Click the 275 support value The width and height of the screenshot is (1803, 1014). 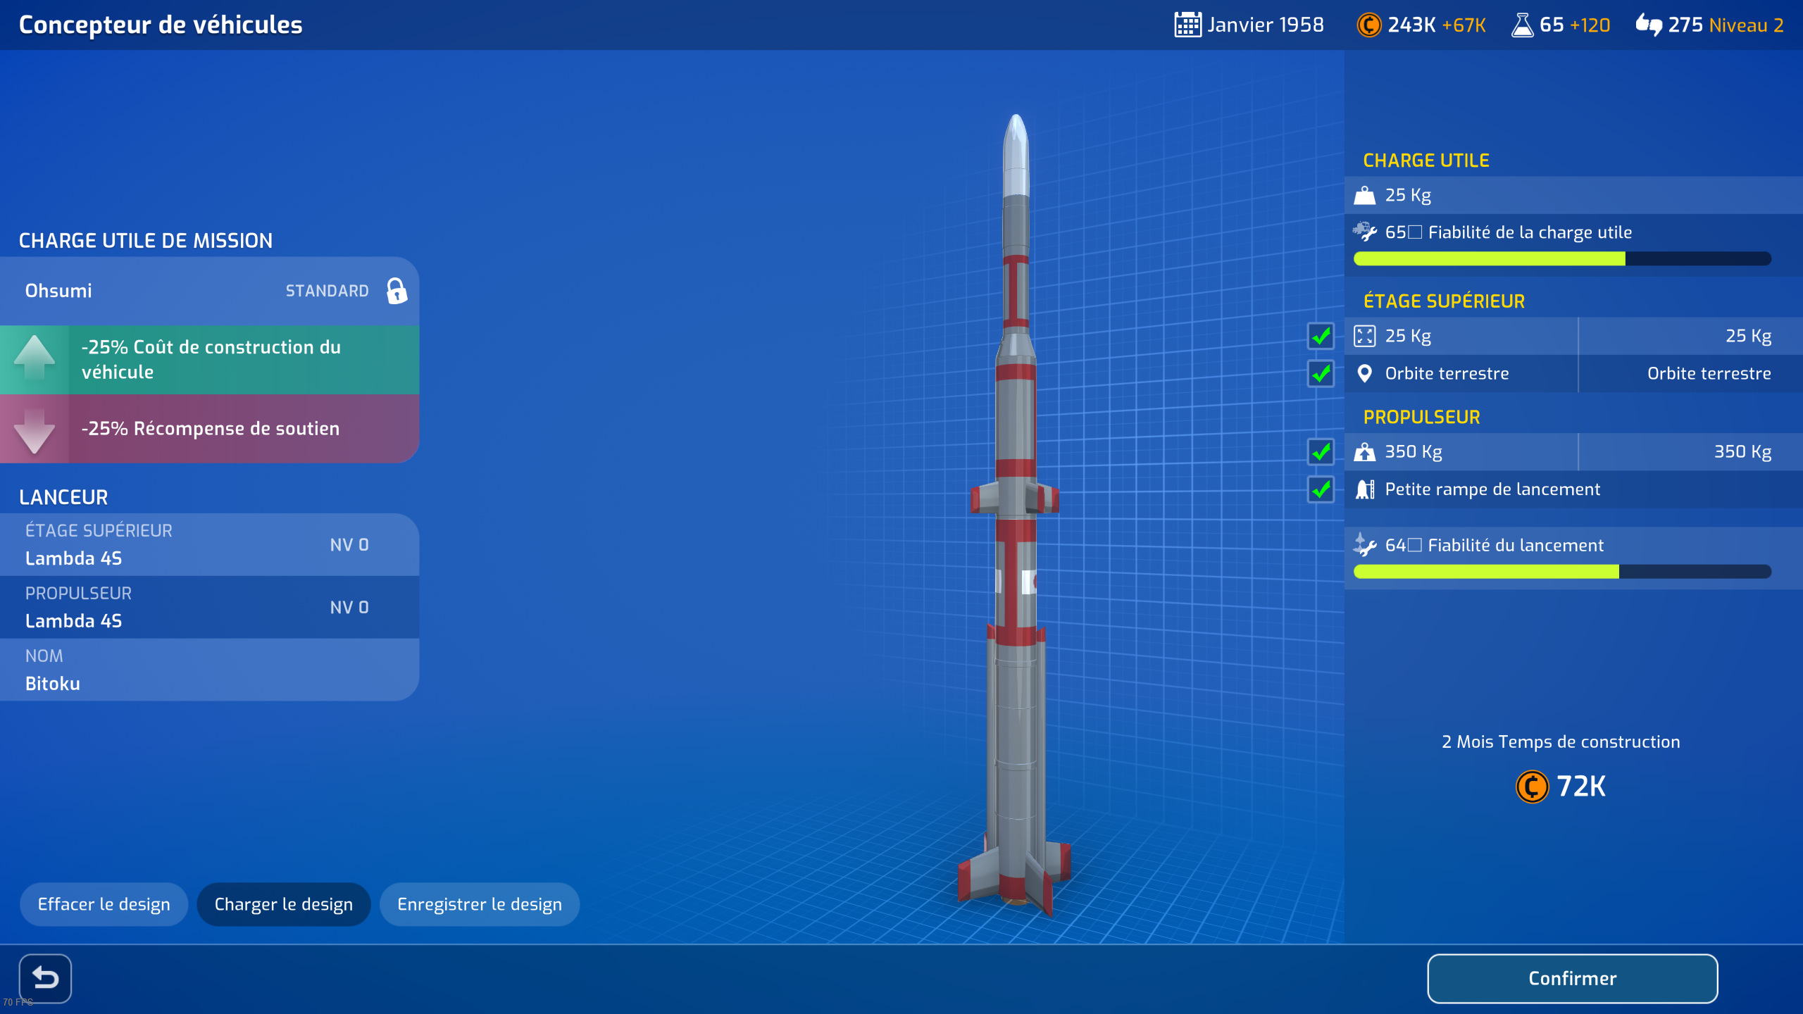pos(1685,25)
